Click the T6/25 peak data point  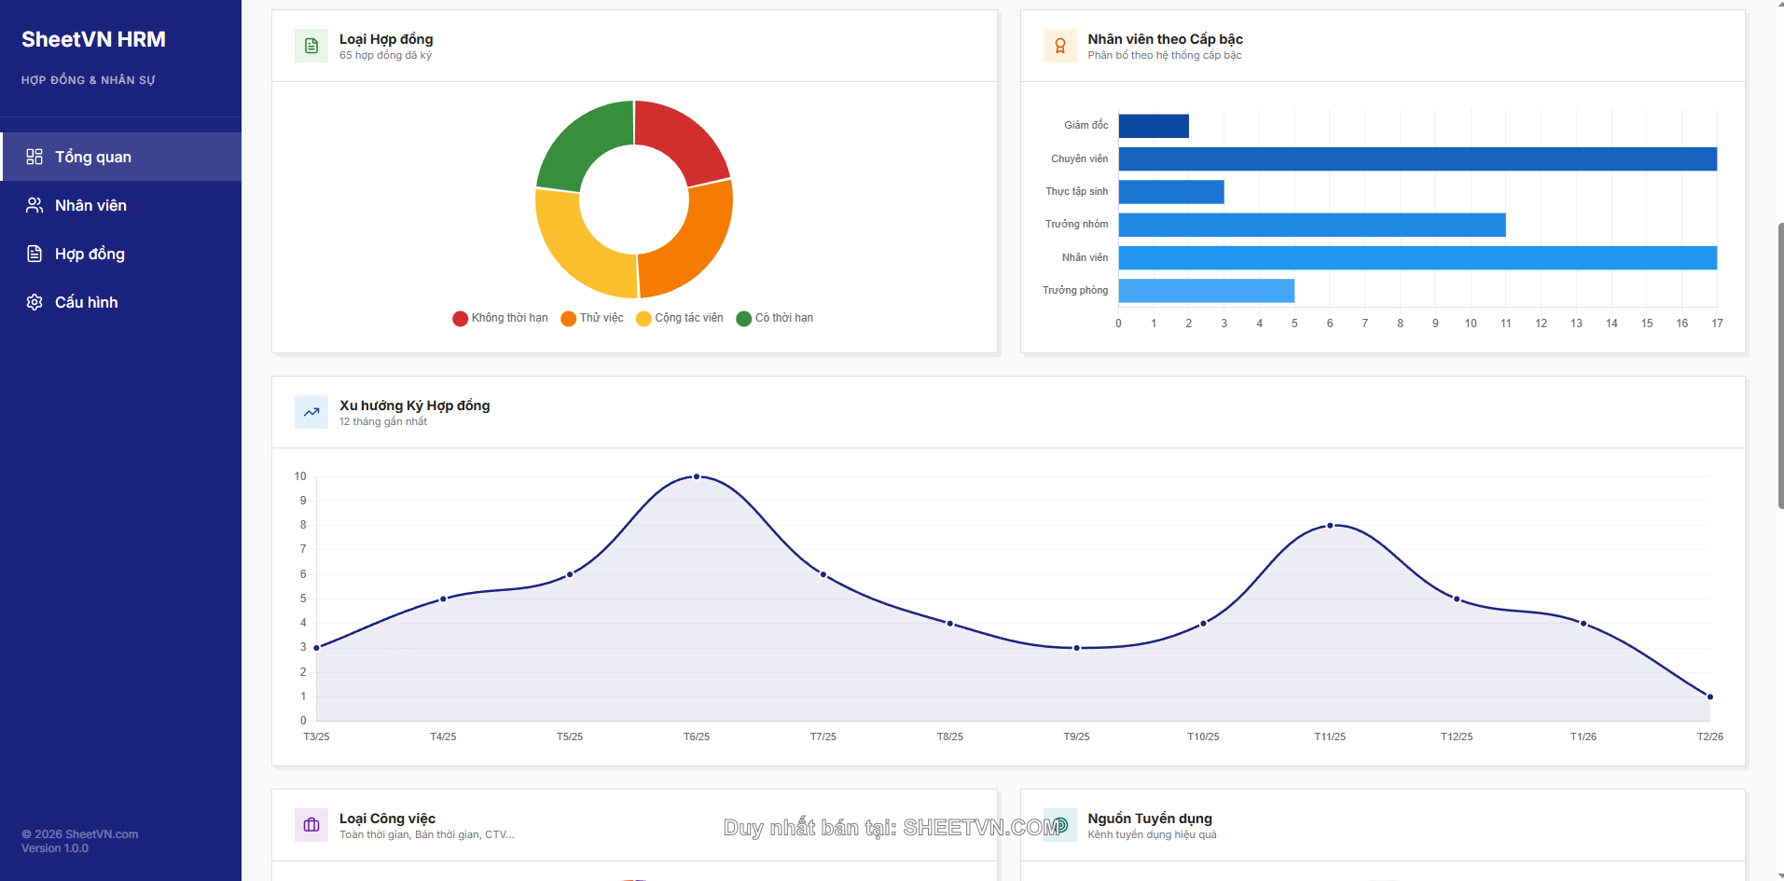click(x=697, y=476)
